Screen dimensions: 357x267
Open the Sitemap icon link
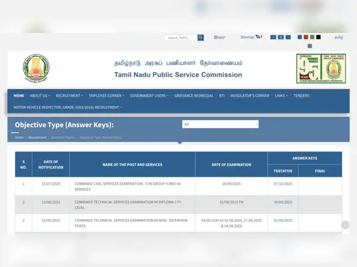[x=259, y=37]
